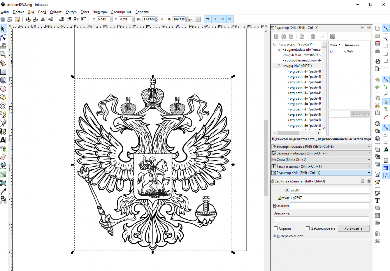The image size is (390, 271).
Task: Tick the Заблокировать checkbox
Action: (308, 228)
